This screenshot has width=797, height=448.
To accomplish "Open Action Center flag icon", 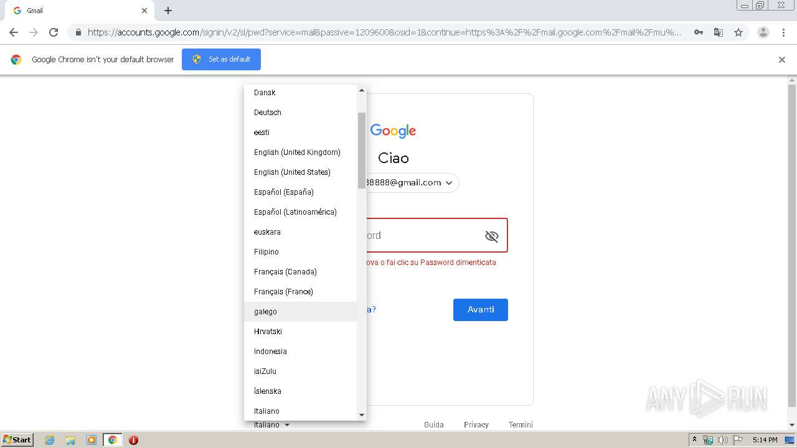I will pos(738,440).
